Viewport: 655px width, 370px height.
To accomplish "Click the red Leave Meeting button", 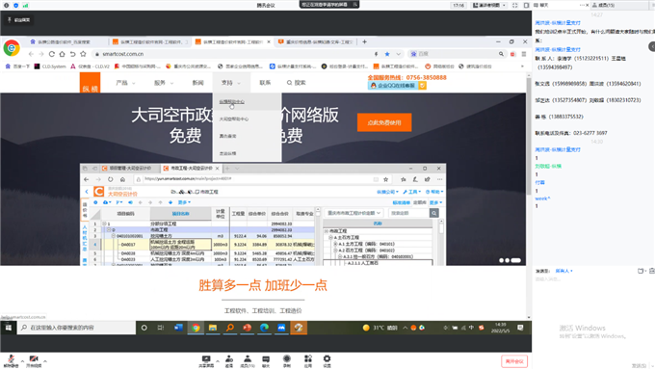I will (514, 361).
